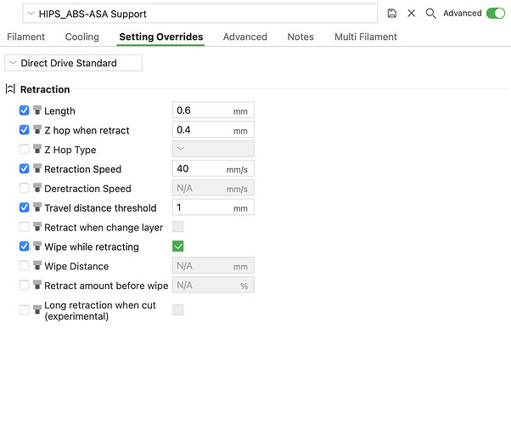This screenshot has height=425, width=511.
Task: Save the filament preset with the disk icon
Action: [x=391, y=14]
